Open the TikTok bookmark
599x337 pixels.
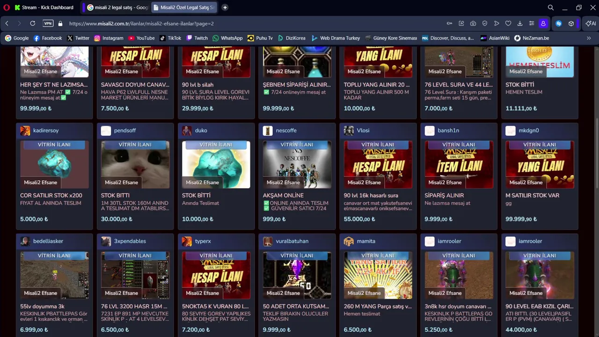pos(170,38)
